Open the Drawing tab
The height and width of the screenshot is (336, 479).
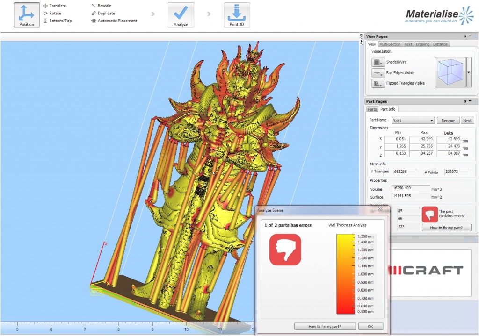pyautogui.click(x=422, y=44)
